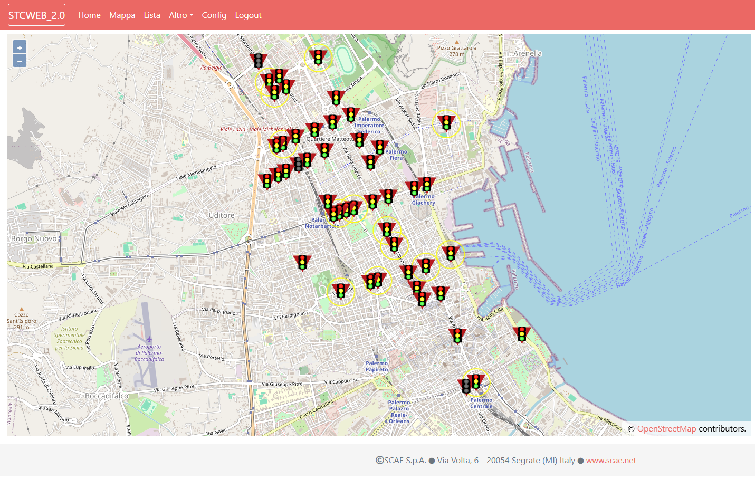Screen dimensions: 755x479
Task: Zoom out of the map
Action: [20, 61]
